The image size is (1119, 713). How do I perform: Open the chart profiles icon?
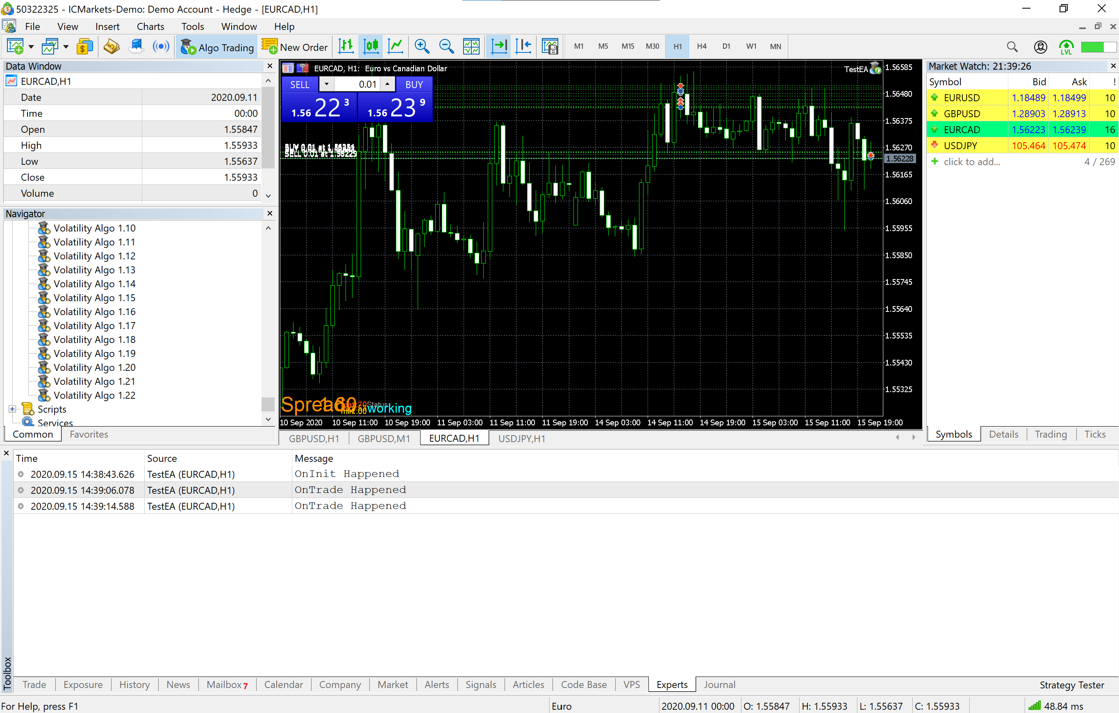50,46
